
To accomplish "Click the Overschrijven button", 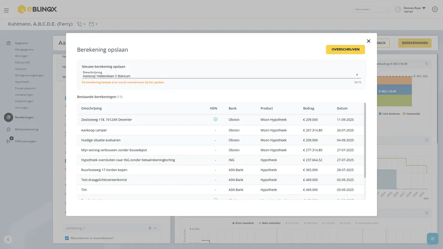I will pos(346,49).
